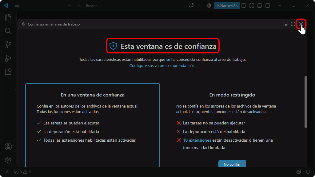
Task: Go back with the left arrow
Action: pyautogui.click(x=70, y=6)
